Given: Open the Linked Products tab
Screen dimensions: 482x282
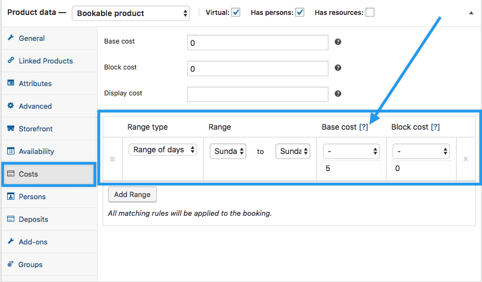Looking at the screenshot, I should point(45,61).
